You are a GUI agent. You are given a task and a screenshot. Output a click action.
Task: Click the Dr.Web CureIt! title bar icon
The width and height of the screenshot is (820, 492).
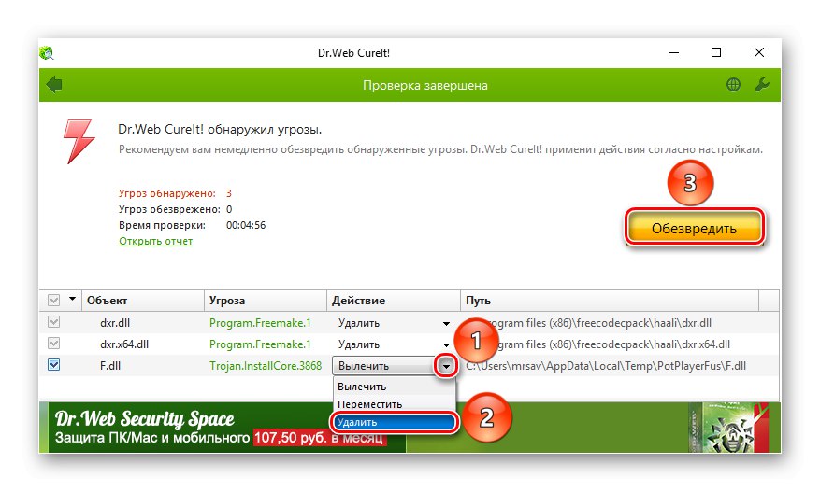47,53
